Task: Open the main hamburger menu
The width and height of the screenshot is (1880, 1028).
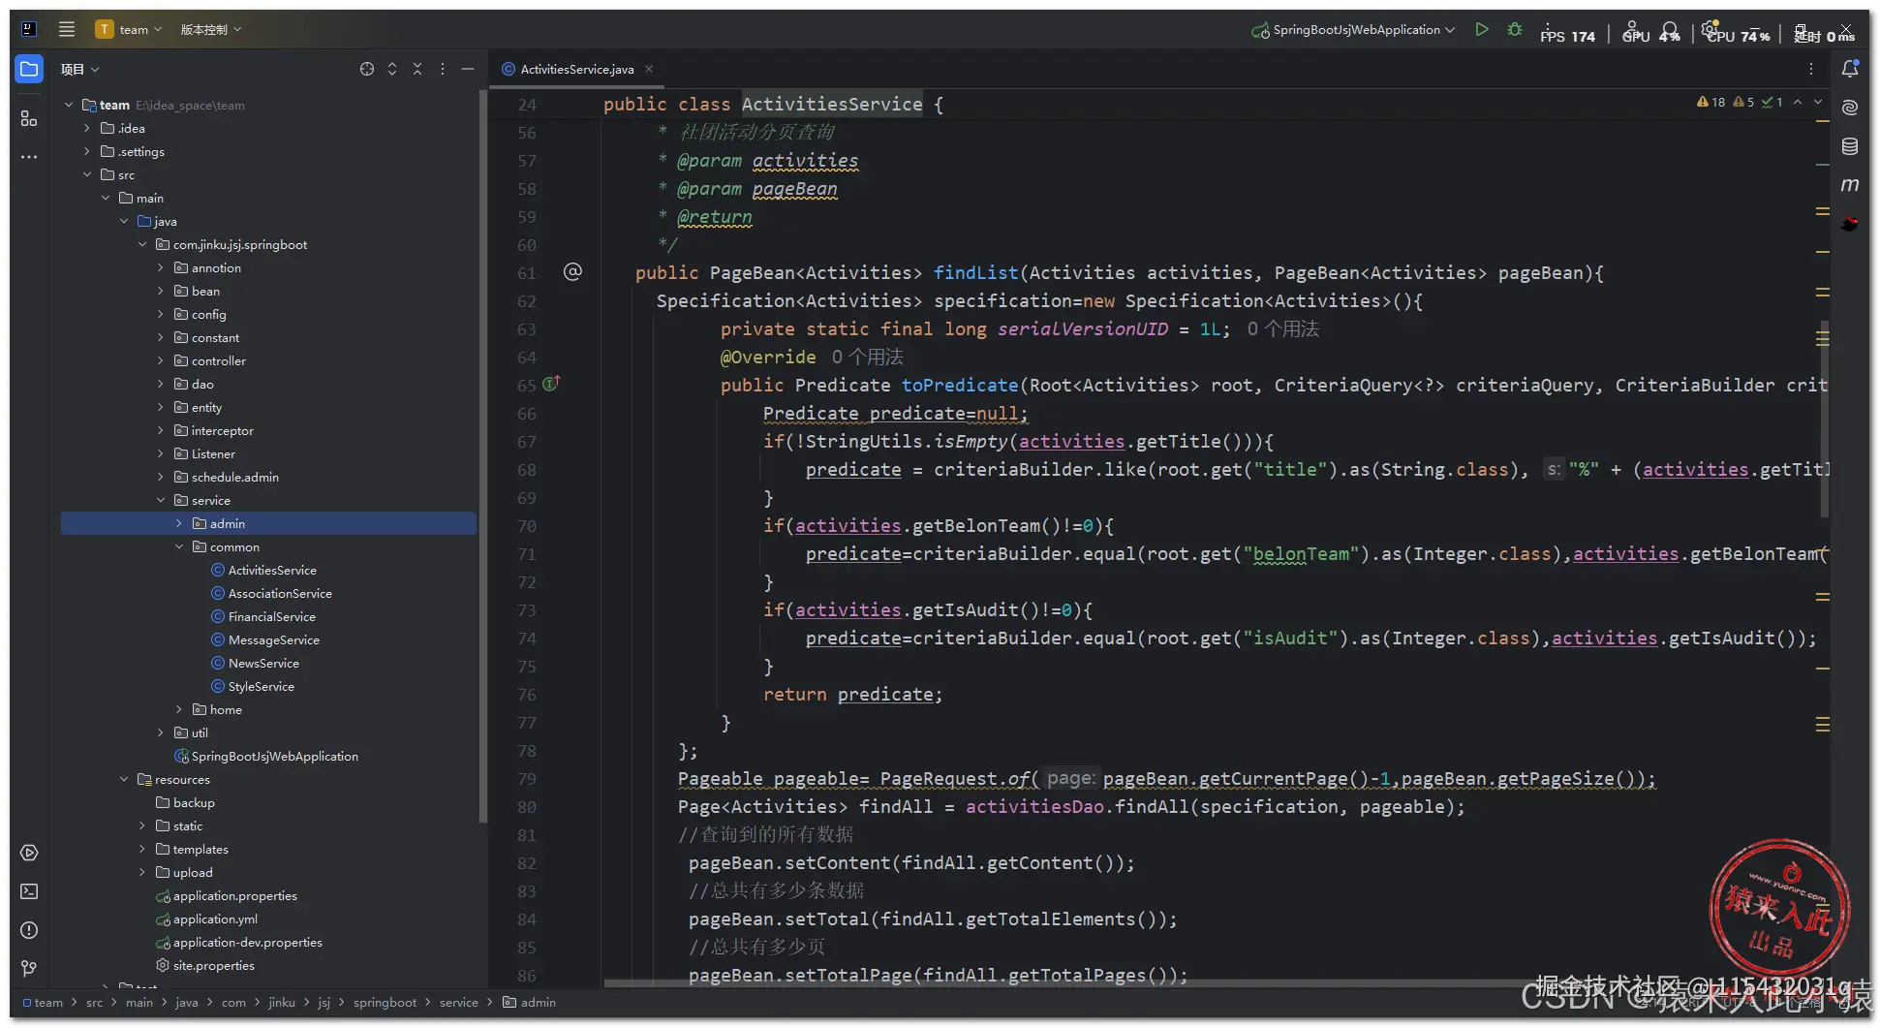Action: coord(67,29)
